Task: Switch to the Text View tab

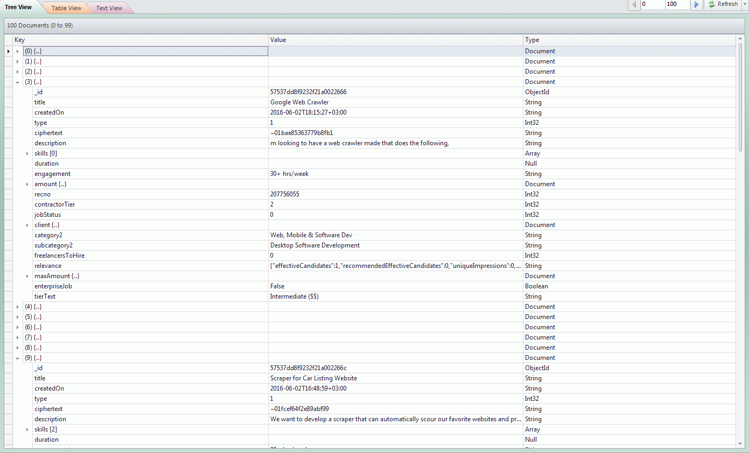Action: pyautogui.click(x=109, y=8)
